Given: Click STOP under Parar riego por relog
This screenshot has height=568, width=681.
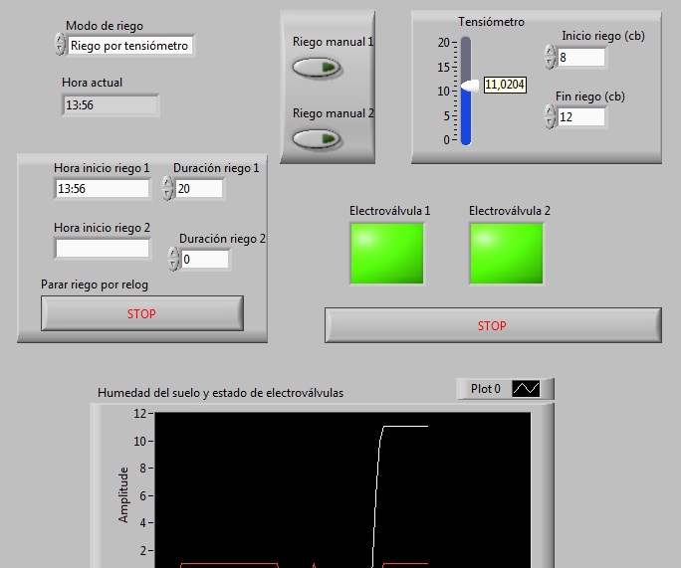Looking at the screenshot, I should pyautogui.click(x=142, y=313).
